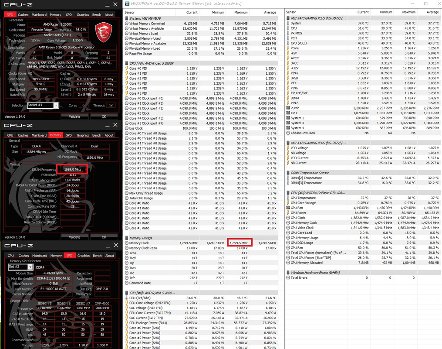442x349 pixels.
Task: Click Validate in CPU-Z Memory window
Action: (75, 237)
